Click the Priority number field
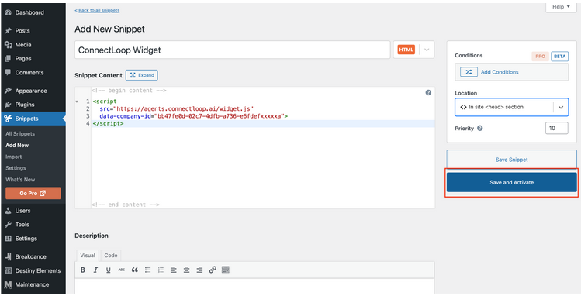The width and height of the screenshot is (581, 296). [556, 129]
